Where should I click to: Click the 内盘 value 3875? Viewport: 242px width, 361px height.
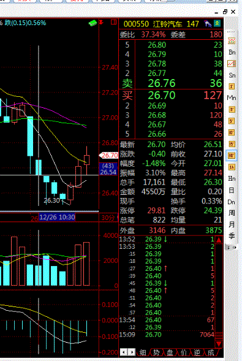tap(214, 230)
